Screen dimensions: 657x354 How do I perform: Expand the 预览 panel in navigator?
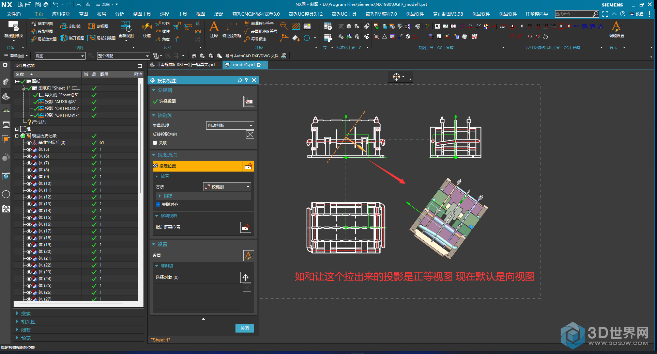17,338
